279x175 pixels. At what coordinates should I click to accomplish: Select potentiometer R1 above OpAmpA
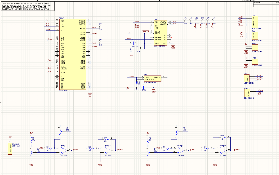point(60,134)
